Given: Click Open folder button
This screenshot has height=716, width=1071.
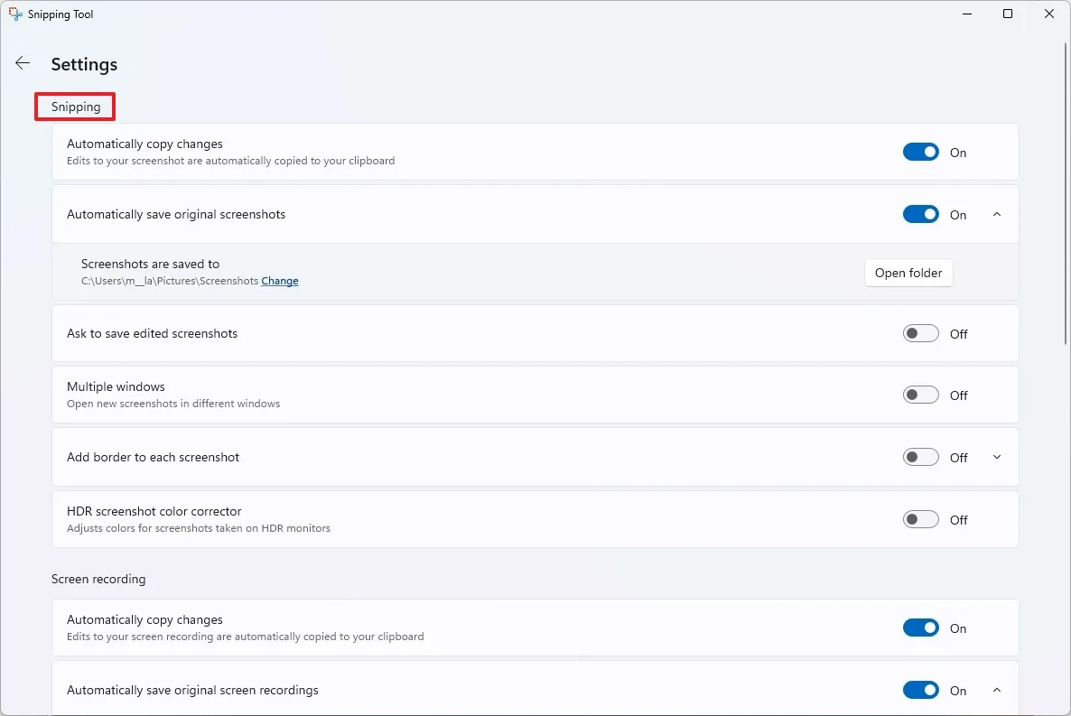Looking at the screenshot, I should [908, 273].
